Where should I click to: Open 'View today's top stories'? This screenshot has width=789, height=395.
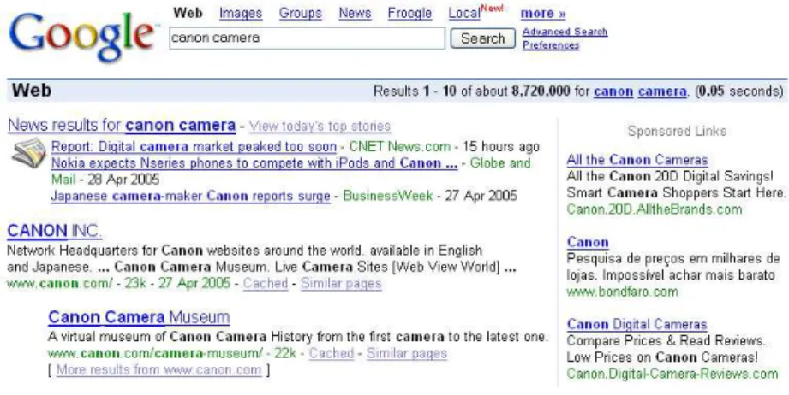coord(320,126)
